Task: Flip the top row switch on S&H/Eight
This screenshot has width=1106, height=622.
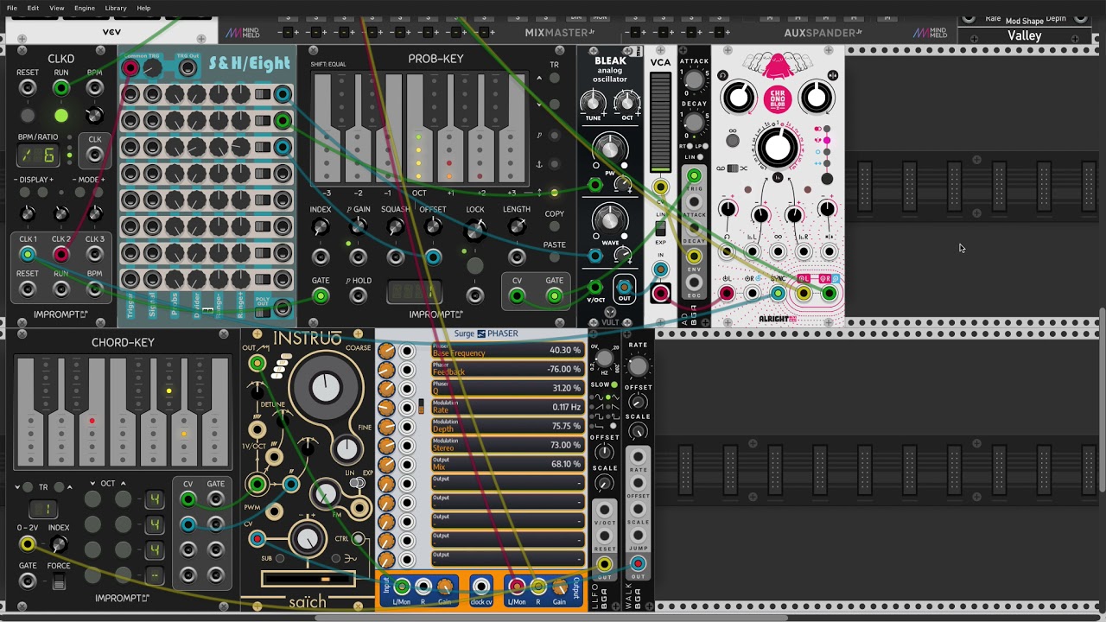Action: pyautogui.click(x=262, y=94)
